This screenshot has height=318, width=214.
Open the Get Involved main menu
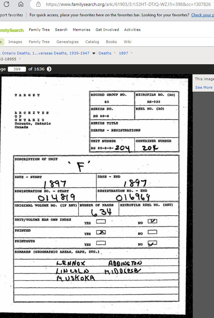pyautogui.click(x=107, y=30)
